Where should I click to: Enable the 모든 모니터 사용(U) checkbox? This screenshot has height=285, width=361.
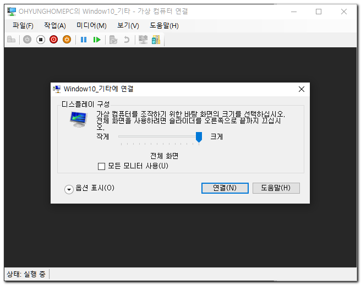coord(101,166)
